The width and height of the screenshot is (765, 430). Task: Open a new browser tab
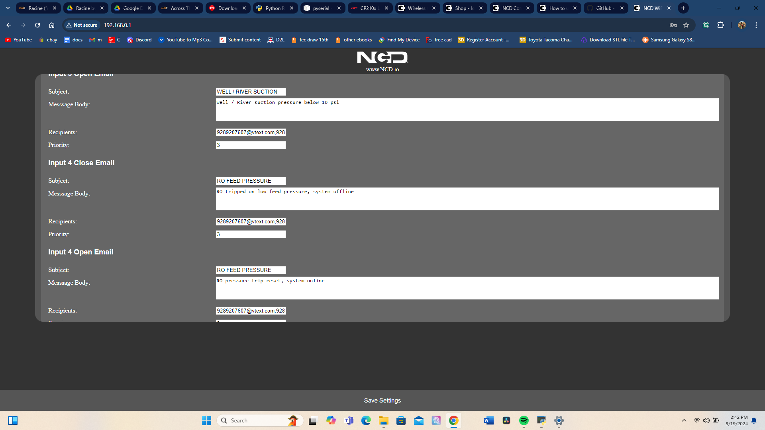pos(683,8)
